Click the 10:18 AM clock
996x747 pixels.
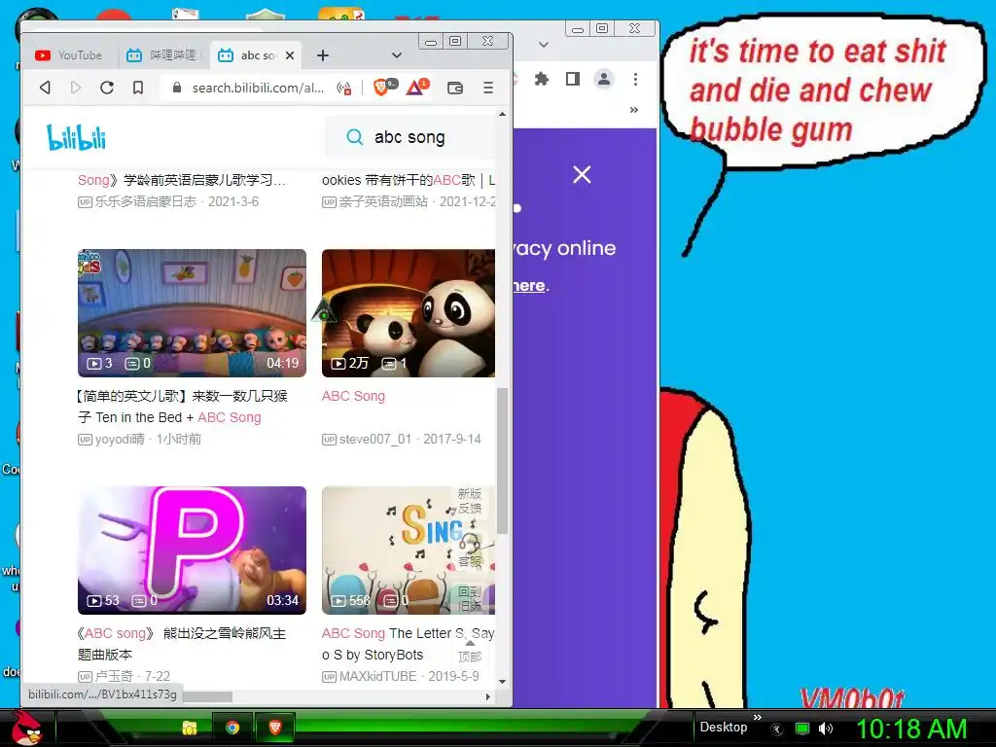(911, 729)
